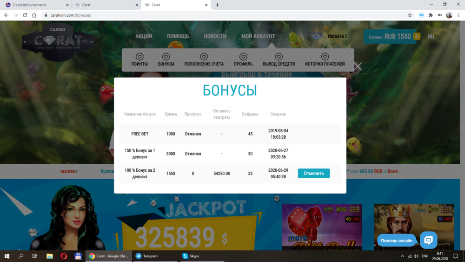Open Windows taskbar search

tap(21, 256)
